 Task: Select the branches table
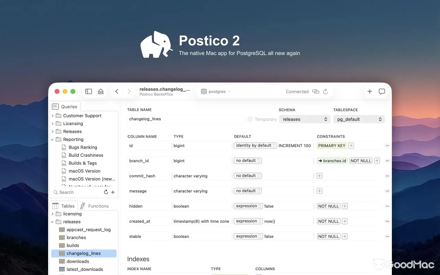(x=76, y=238)
